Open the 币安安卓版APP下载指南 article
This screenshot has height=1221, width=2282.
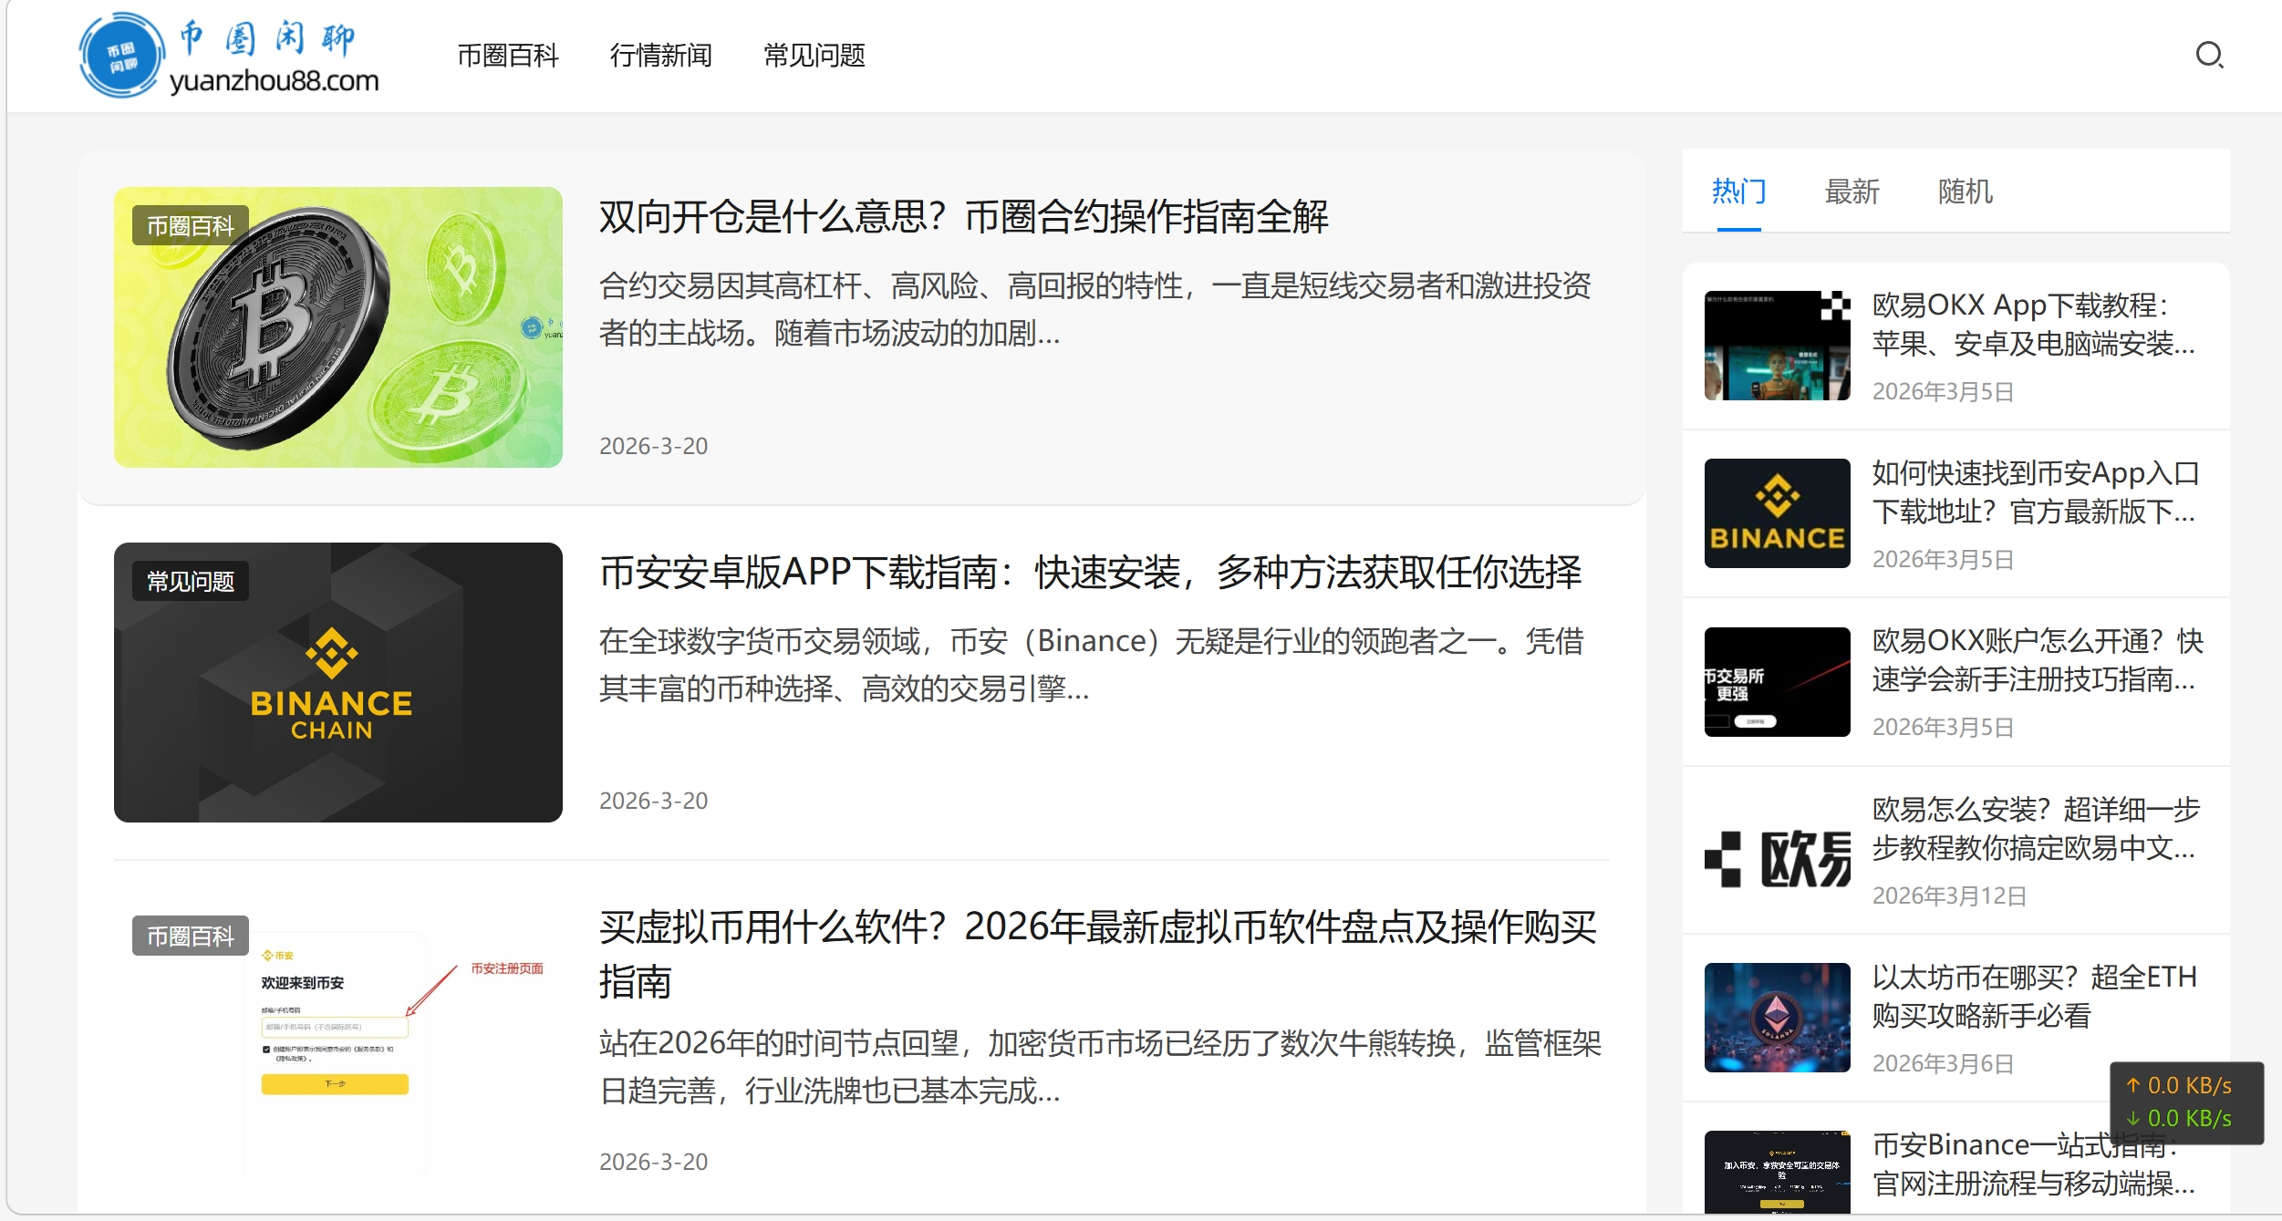(1090, 574)
